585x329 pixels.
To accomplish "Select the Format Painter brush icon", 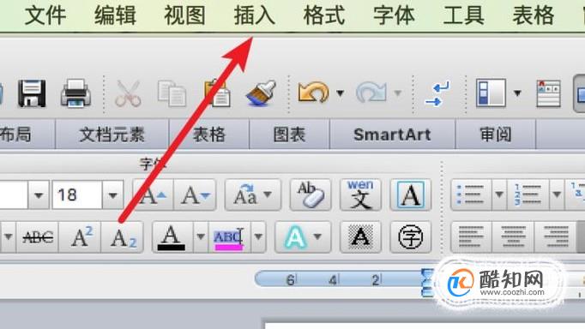I will pyautogui.click(x=261, y=93).
